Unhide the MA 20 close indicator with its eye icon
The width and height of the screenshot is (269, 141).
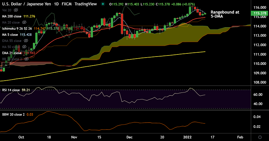(25, 22)
